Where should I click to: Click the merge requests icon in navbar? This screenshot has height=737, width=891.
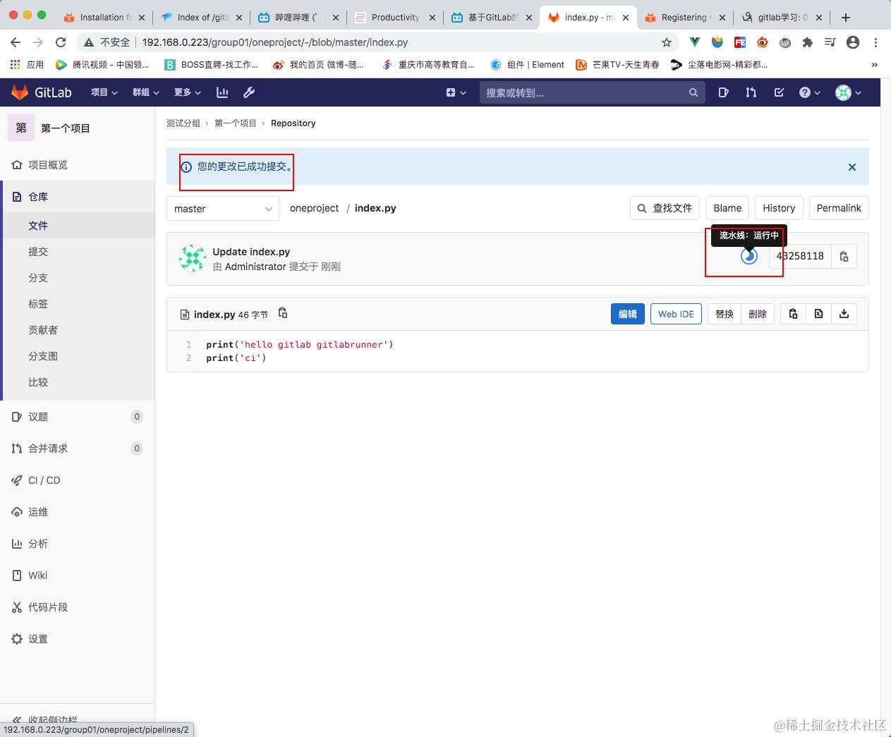(x=751, y=92)
